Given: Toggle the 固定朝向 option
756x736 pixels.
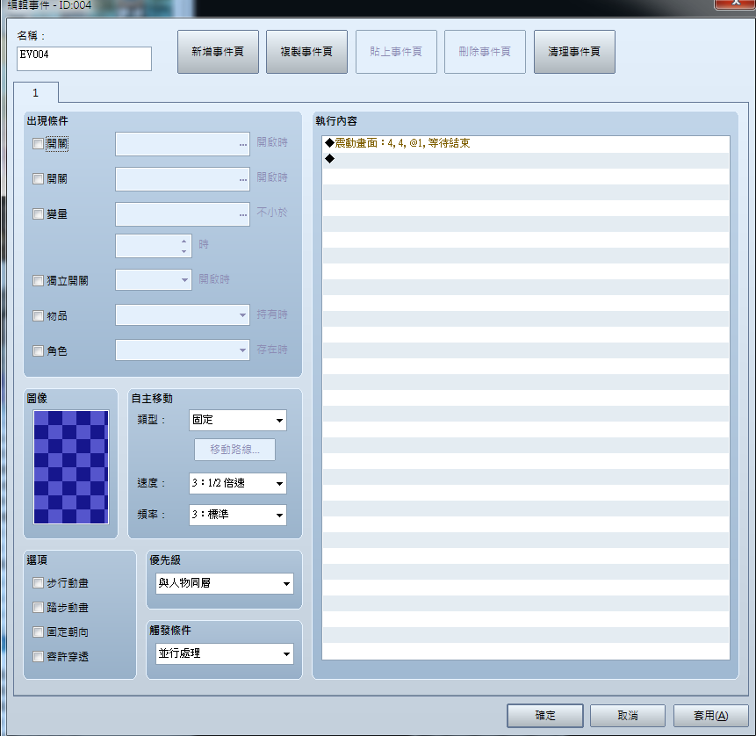Looking at the screenshot, I should click(38, 631).
